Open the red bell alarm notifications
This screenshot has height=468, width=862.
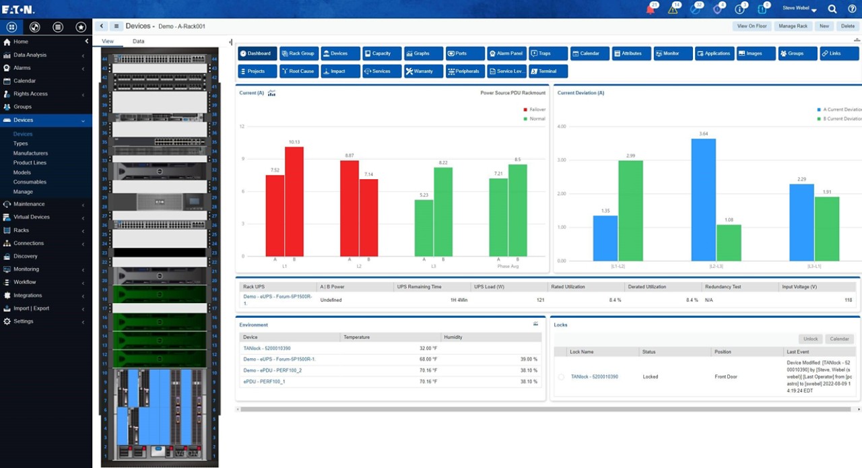(651, 9)
